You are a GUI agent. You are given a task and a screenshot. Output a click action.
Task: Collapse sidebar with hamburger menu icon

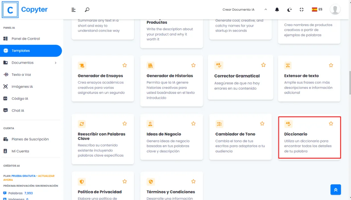point(74,10)
